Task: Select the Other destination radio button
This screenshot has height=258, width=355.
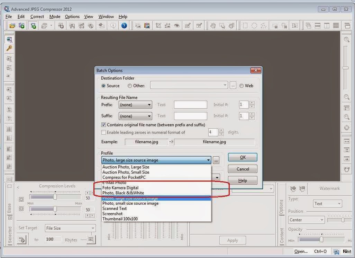Action: tap(129, 86)
